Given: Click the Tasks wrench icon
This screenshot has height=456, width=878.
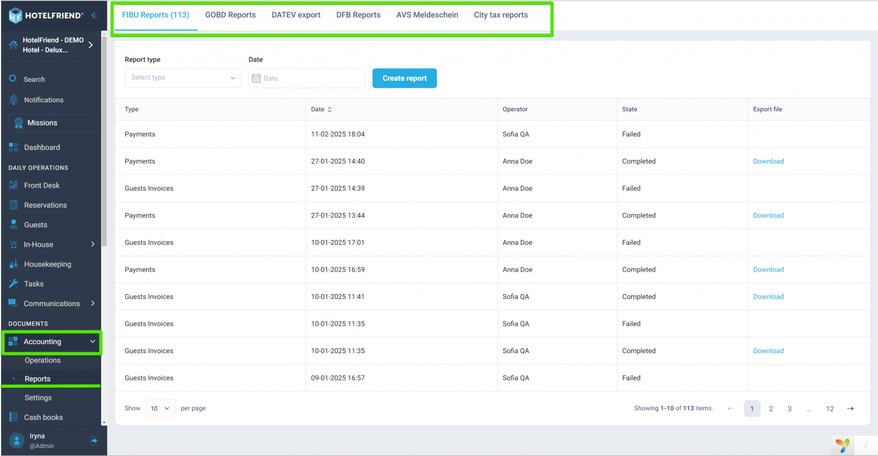Looking at the screenshot, I should tap(13, 284).
